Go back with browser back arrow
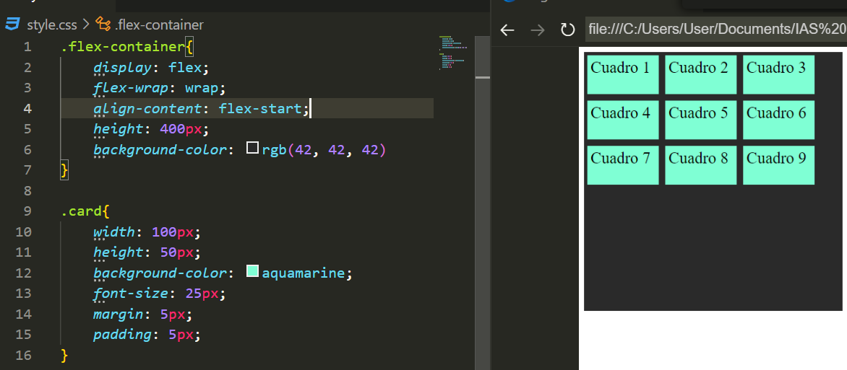The height and width of the screenshot is (370, 847). click(x=507, y=30)
